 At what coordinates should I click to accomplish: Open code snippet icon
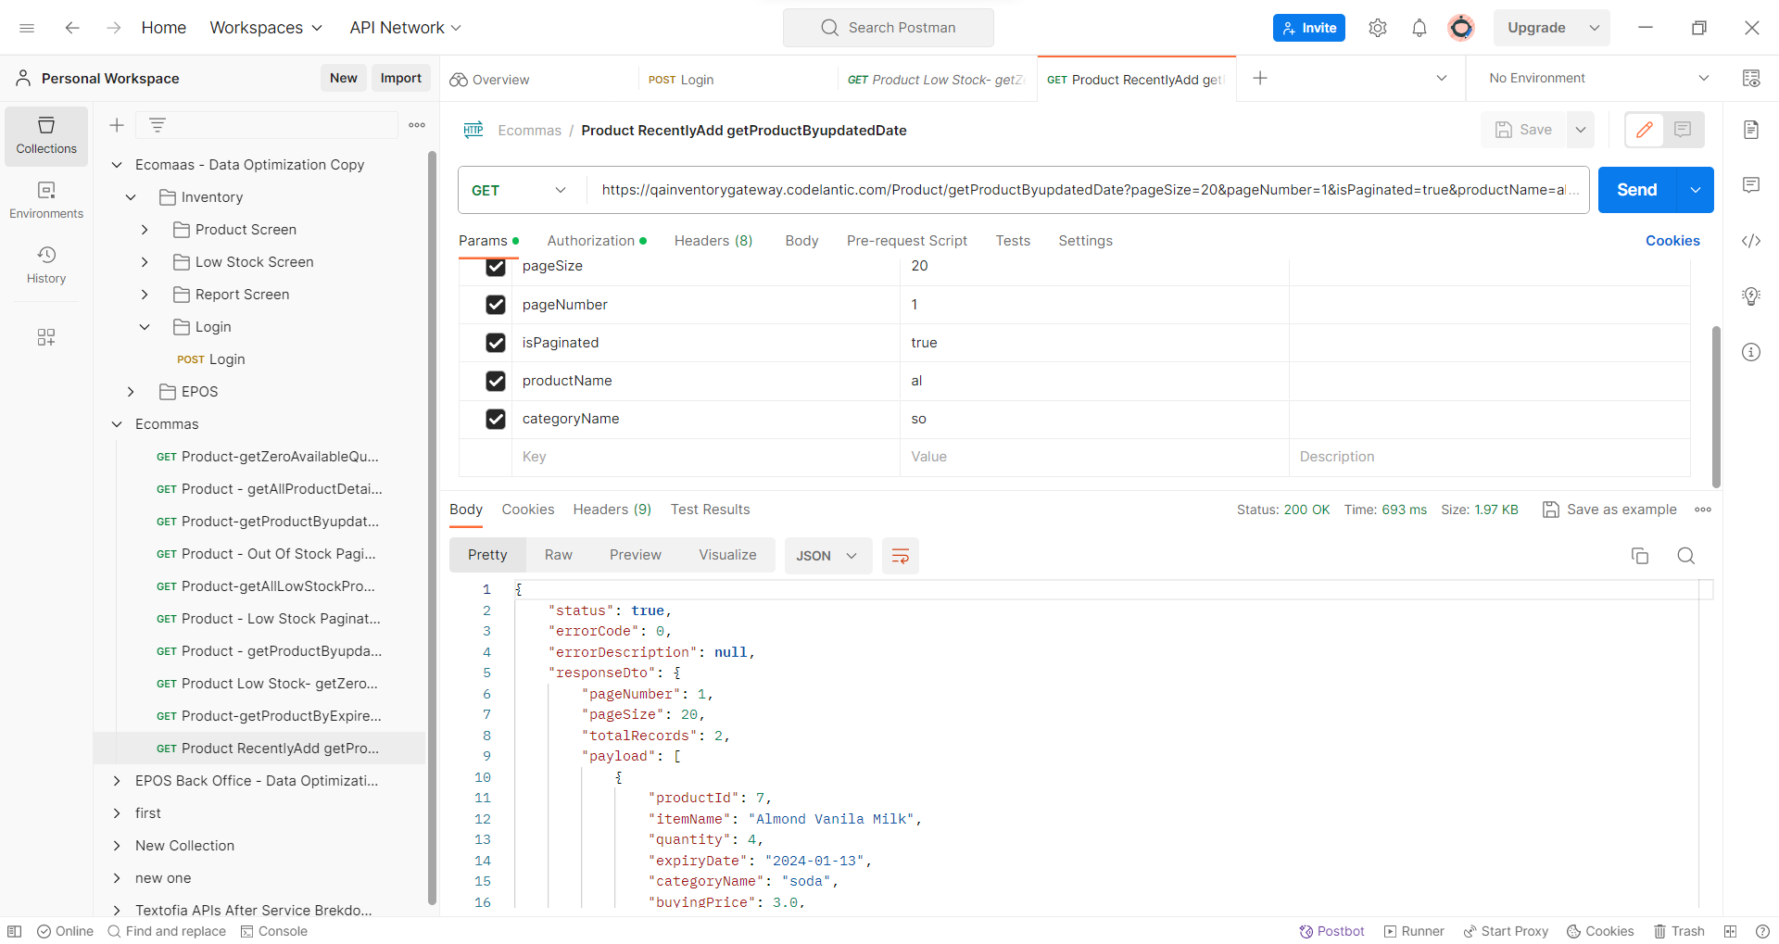(x=1751, y=241)
